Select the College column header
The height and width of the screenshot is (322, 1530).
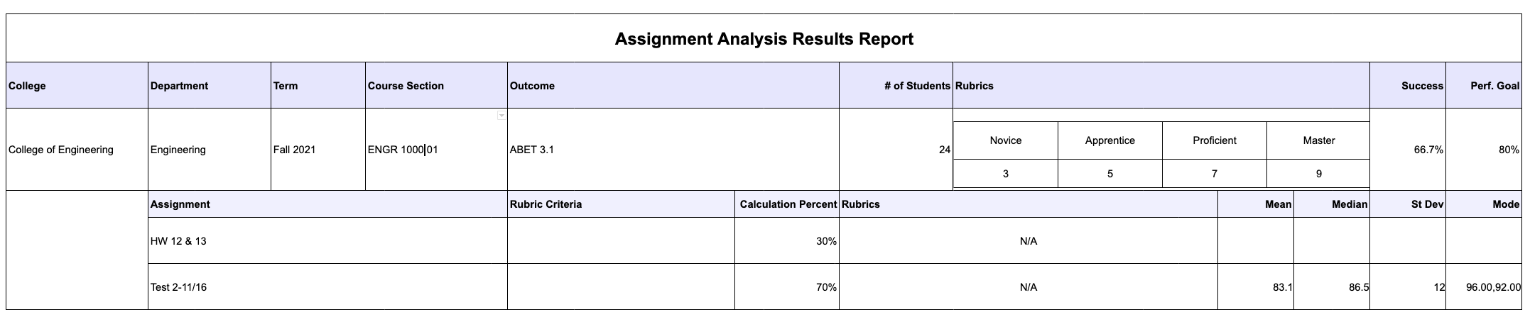click(x=27, y=86)
